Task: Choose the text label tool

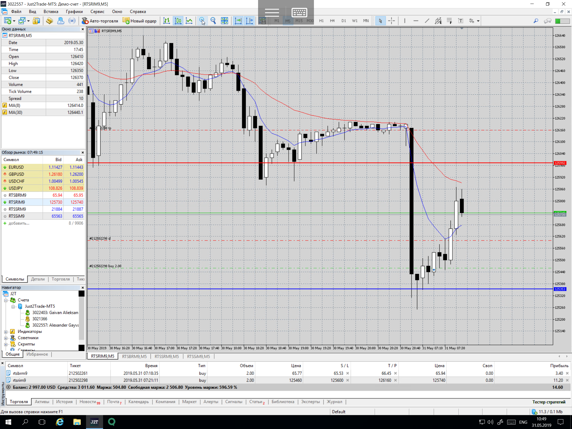Action: click(x=461, y=21)
